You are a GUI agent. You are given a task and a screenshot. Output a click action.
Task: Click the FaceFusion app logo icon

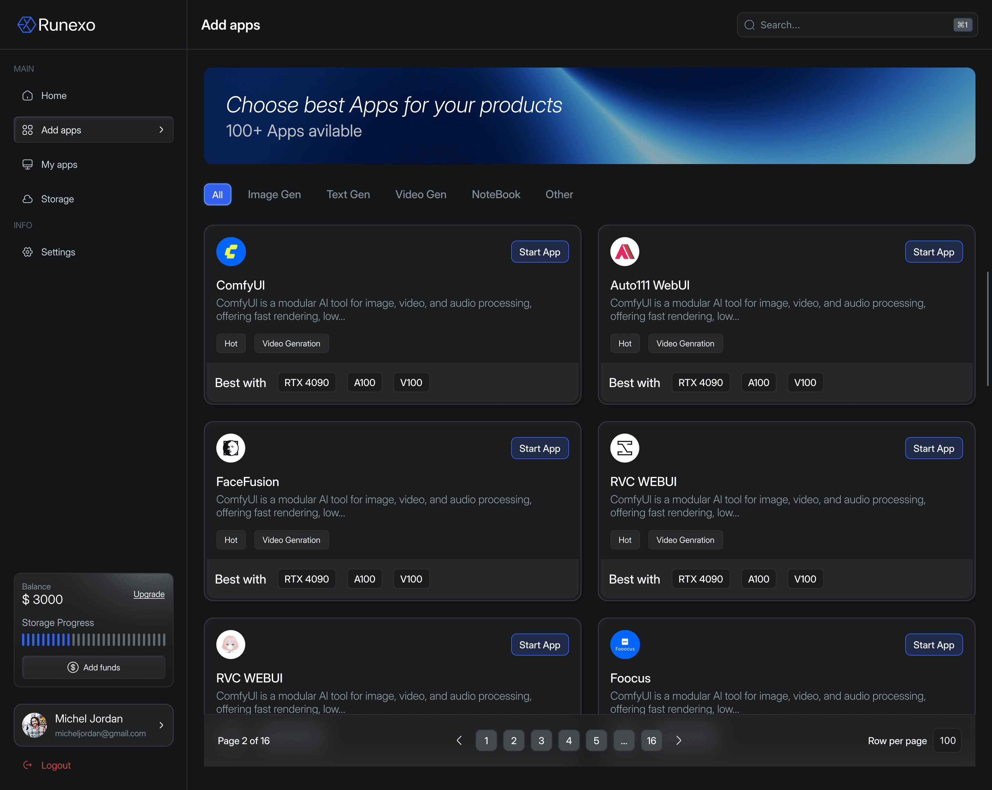[230, 448]
